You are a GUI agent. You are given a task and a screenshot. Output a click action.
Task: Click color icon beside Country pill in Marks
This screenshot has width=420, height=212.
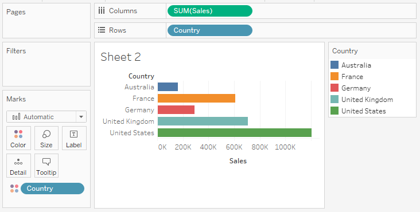[x=14, y=189]
